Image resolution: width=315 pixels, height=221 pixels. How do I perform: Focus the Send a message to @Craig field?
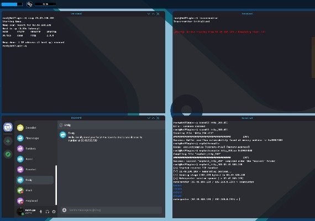tap(112, 210)
